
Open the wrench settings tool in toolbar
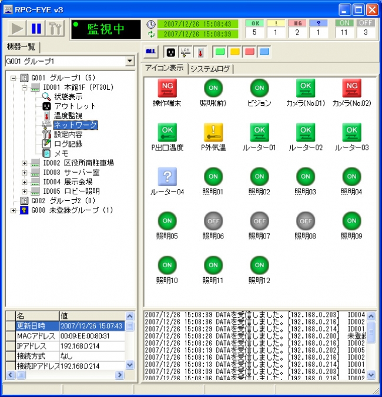pyautogui.click(x=55, y=28)
